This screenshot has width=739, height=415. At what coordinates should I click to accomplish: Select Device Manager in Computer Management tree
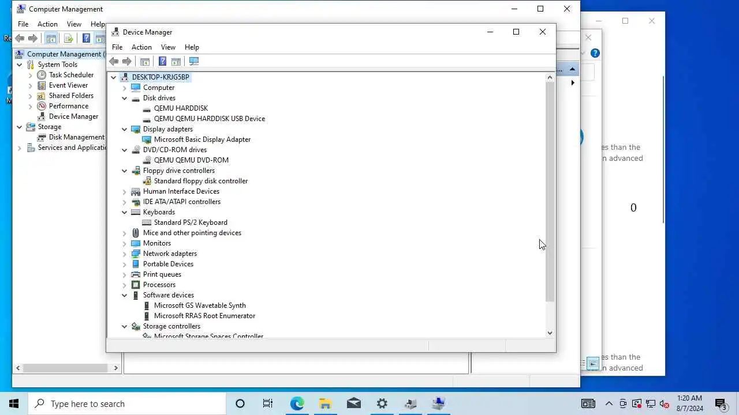[73, 116]
